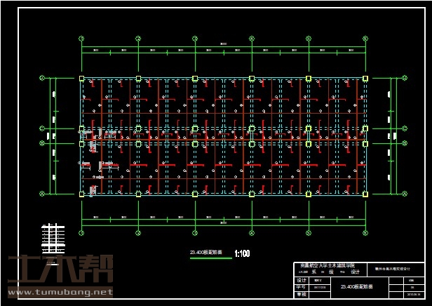Screen dimensions: 432x306
Task: Select the rebar legend table beside the plan
Action: coord(53,239)
